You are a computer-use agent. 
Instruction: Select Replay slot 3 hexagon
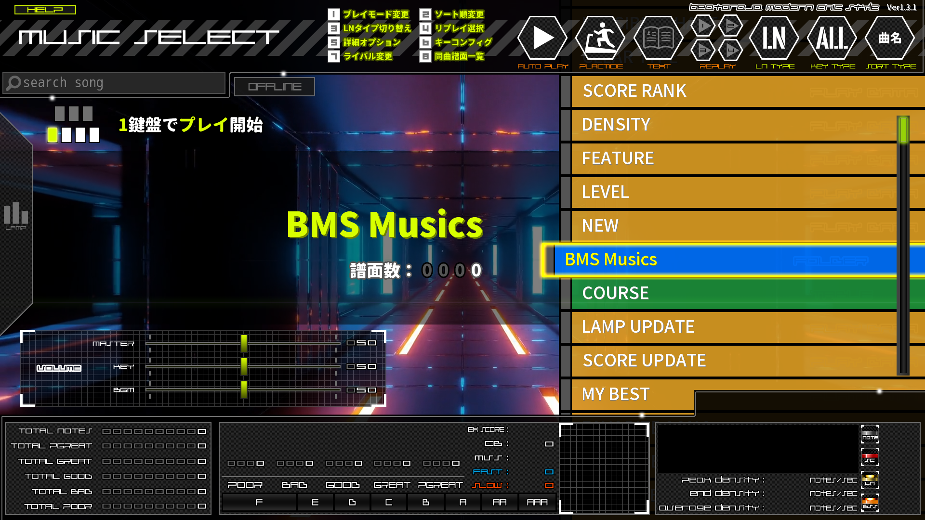pyautogui.click(x=703, y=50)
